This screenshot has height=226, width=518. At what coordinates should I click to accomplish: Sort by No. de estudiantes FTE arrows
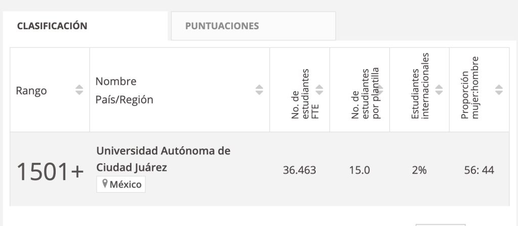tap(319, 90)
